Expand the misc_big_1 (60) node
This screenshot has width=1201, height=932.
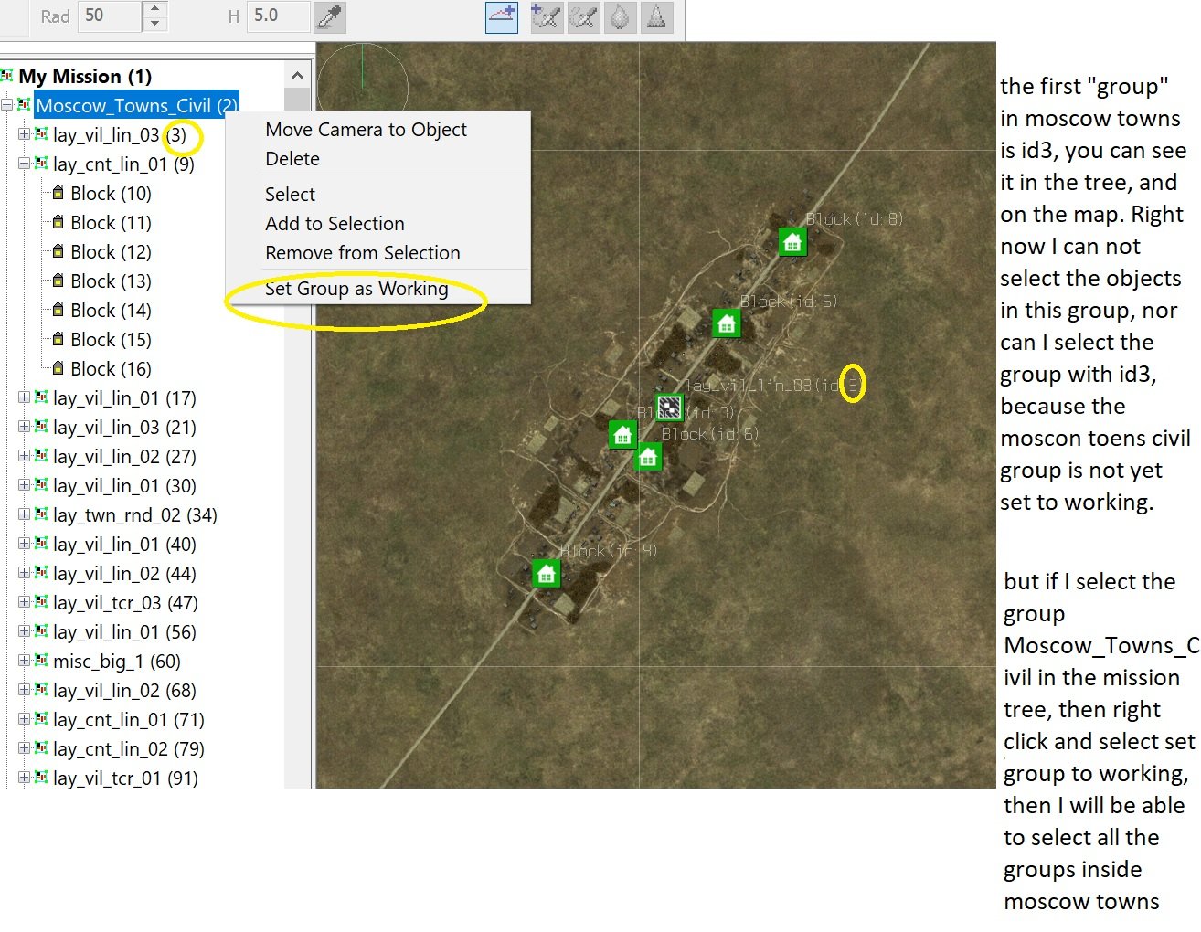(24, 661)
